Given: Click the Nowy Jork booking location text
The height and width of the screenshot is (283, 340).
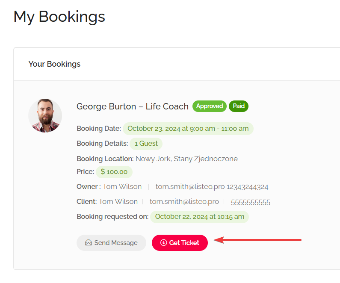Looking at the screenshot, I should tap(186, 159).
